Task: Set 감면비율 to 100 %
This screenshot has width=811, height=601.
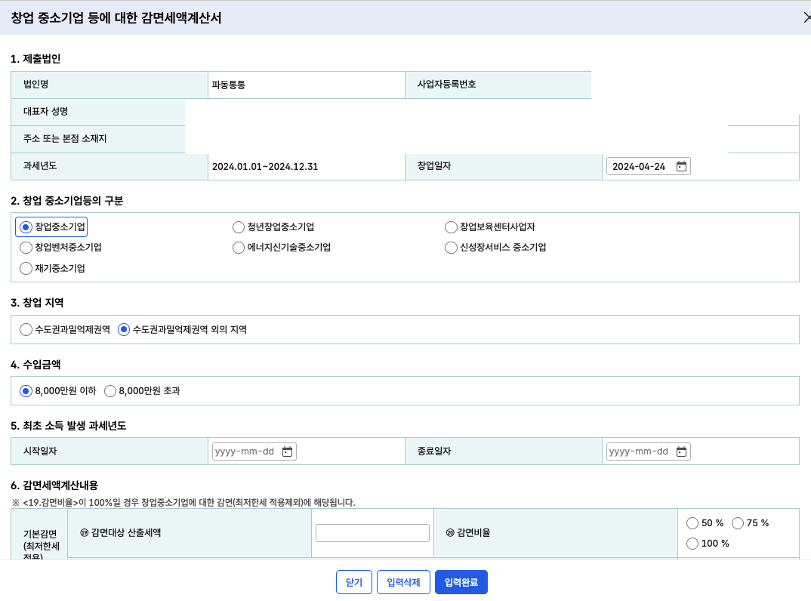Action: pos(692,544)
